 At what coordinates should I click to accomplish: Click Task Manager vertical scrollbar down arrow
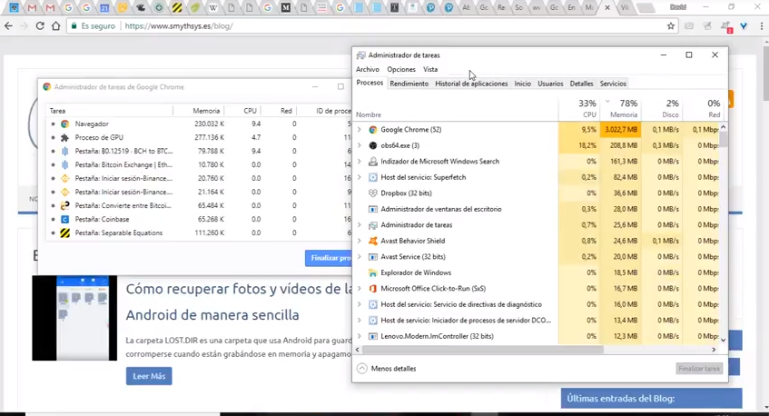pos(723,339)
